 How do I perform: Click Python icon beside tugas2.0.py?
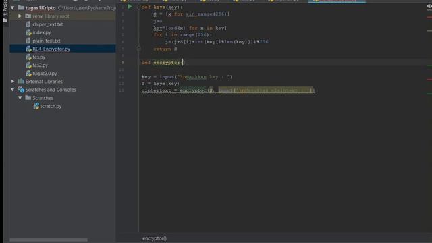click(x=28, y=74)
